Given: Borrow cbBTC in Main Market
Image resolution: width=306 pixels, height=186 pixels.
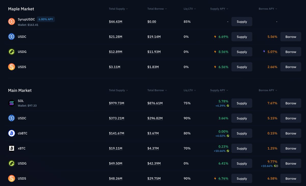Looking at the screenshot, I should coord(291,133).
